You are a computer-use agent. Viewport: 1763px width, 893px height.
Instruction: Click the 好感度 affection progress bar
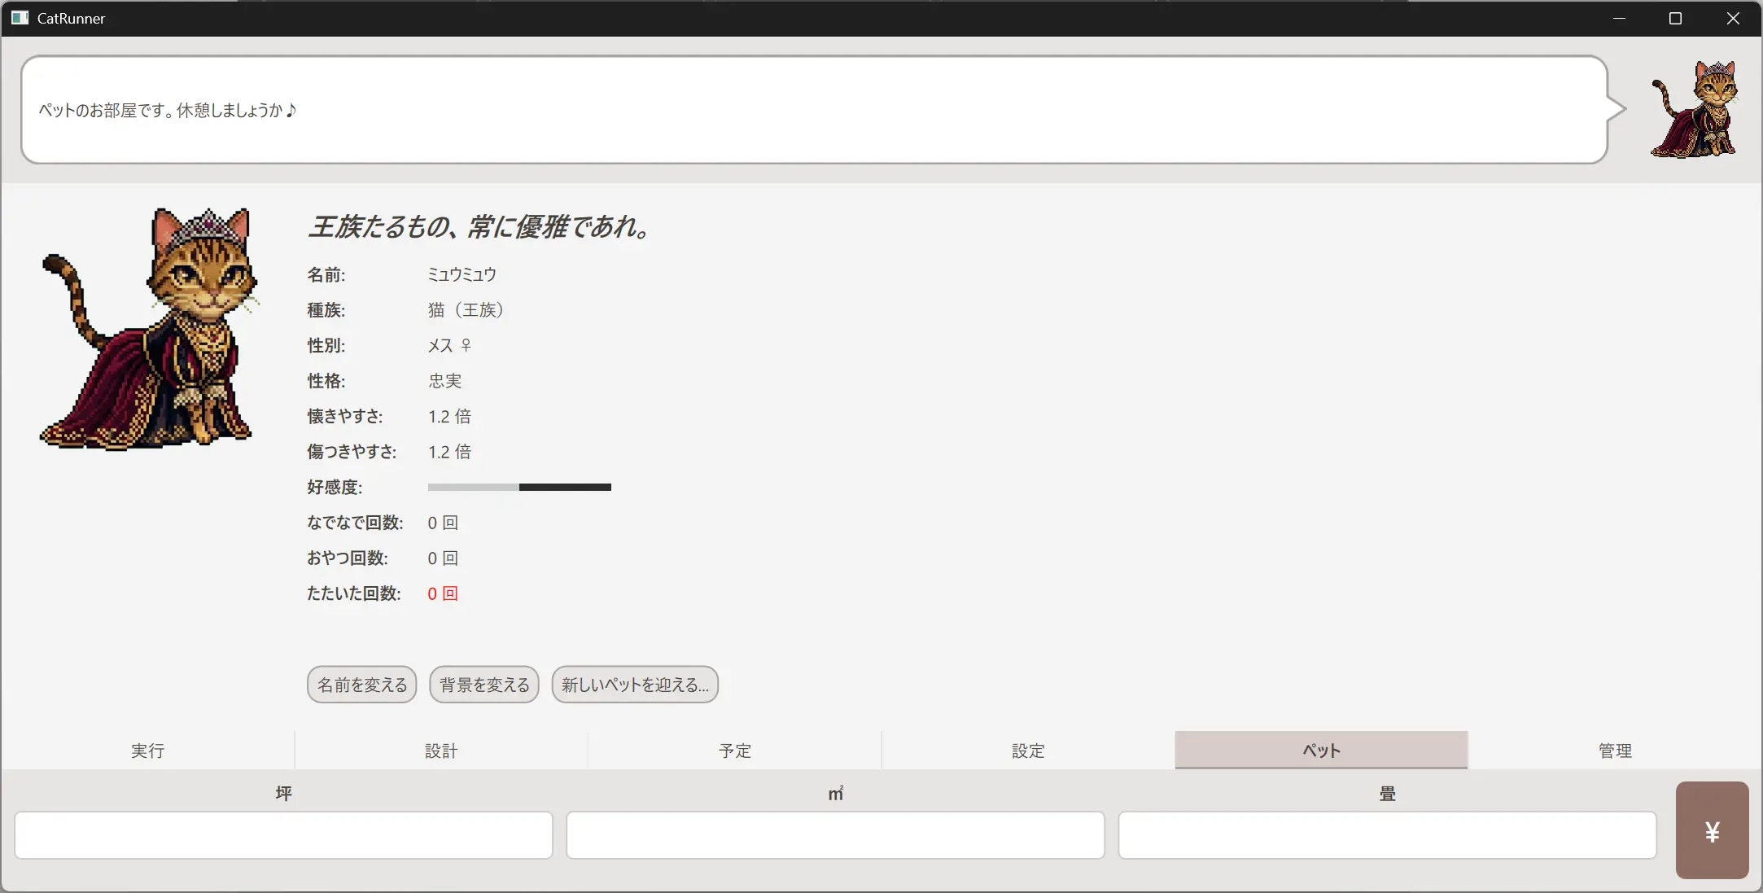519,487
